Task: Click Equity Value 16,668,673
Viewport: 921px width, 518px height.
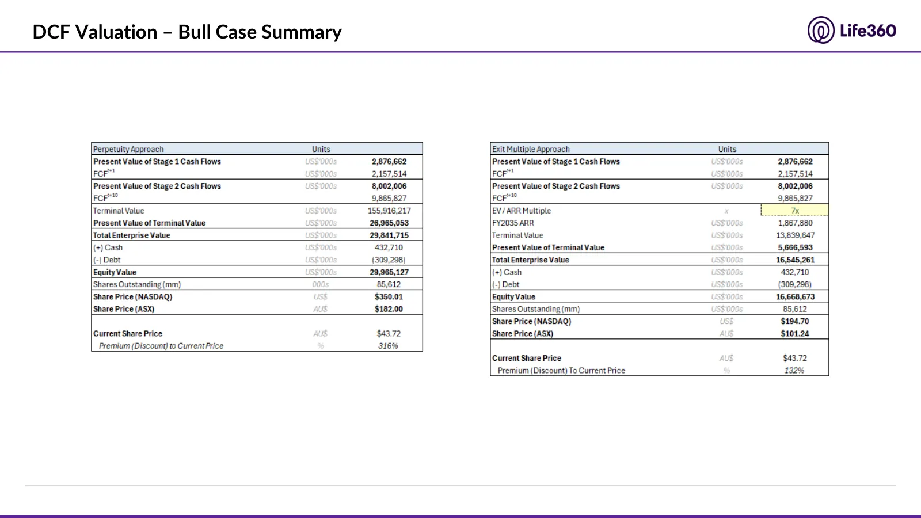Action: pos(796,297)
